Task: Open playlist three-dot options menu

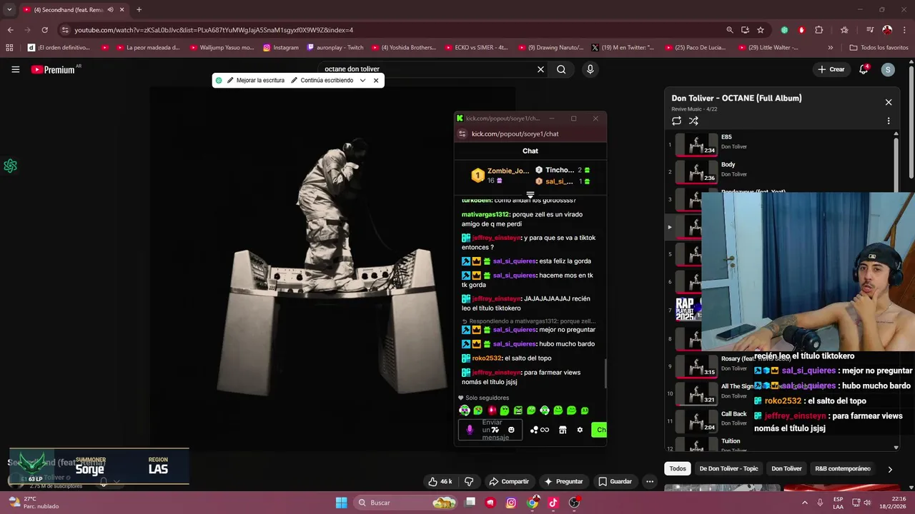Action: click(x=889, y=121)
